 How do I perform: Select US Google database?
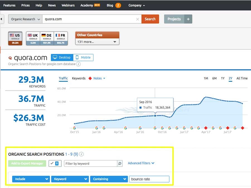pos(15,38)
